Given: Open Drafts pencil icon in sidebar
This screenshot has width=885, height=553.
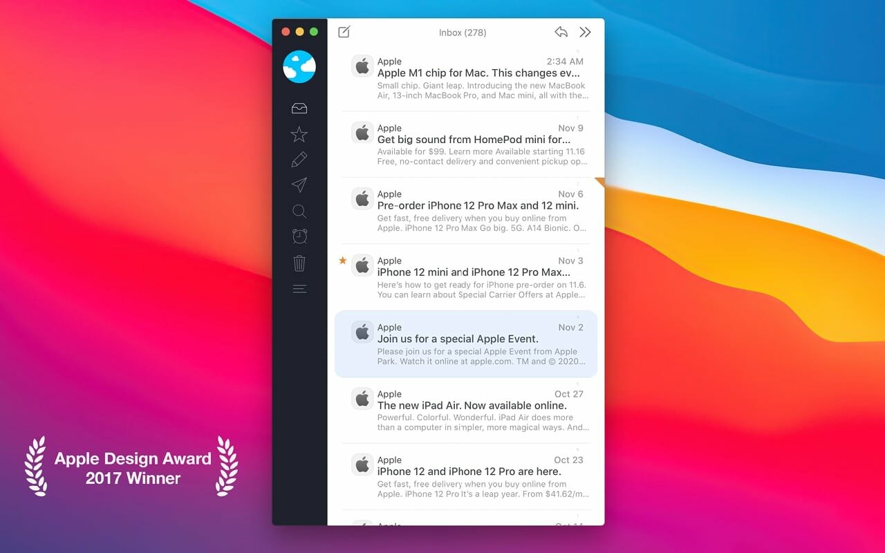Looking at the screenshot, I should (299, 160).
